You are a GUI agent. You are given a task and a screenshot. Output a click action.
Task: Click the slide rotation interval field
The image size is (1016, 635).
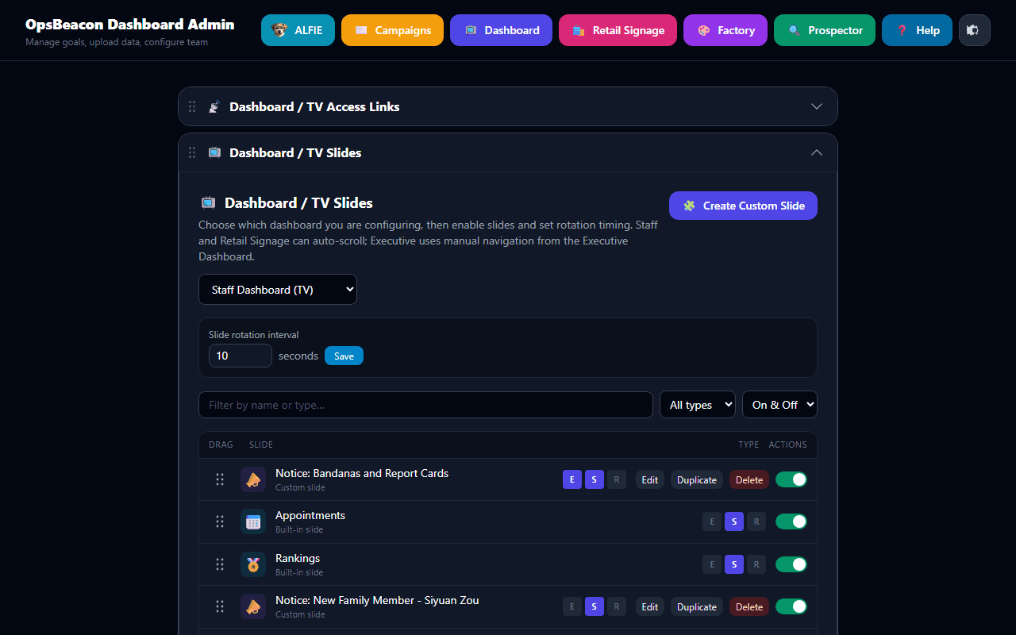point(241,356)
